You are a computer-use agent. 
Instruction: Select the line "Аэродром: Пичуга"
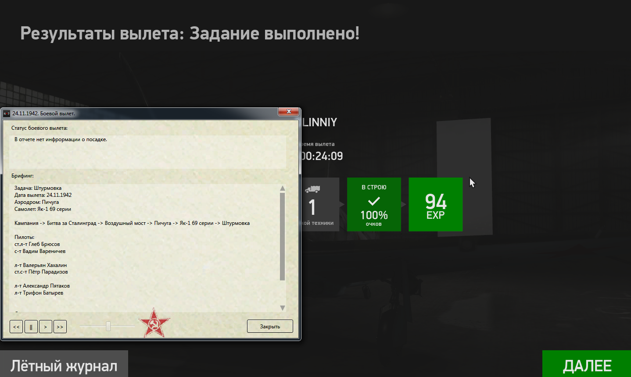coord(36,202)
